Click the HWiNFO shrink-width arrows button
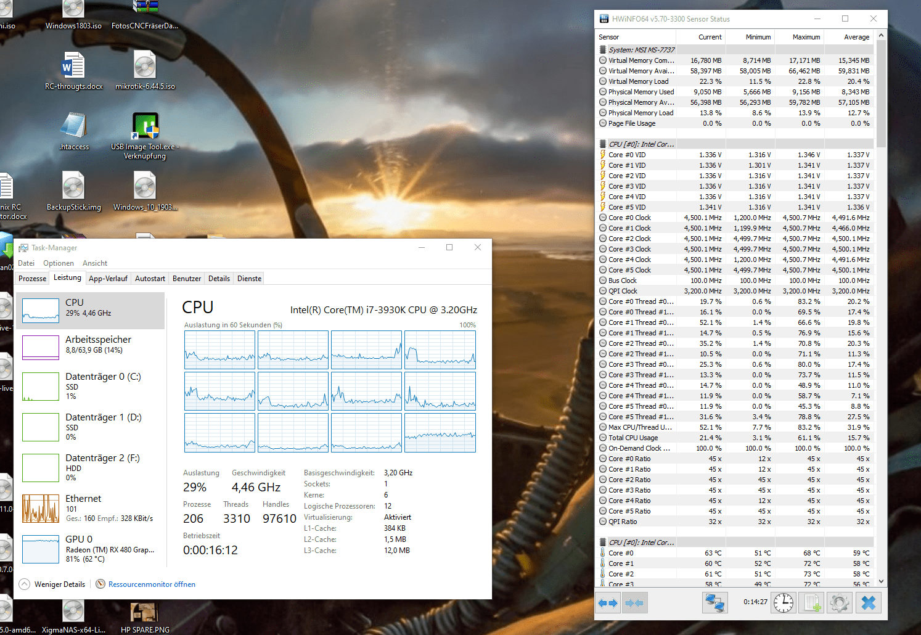 click(x=634, y=603)
